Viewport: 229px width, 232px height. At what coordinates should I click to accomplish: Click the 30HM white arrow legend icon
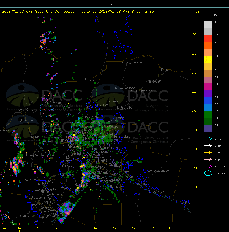(208, 145)
